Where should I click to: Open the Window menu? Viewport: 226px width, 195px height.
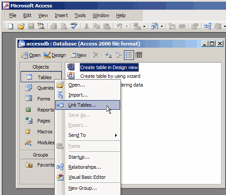101,15
